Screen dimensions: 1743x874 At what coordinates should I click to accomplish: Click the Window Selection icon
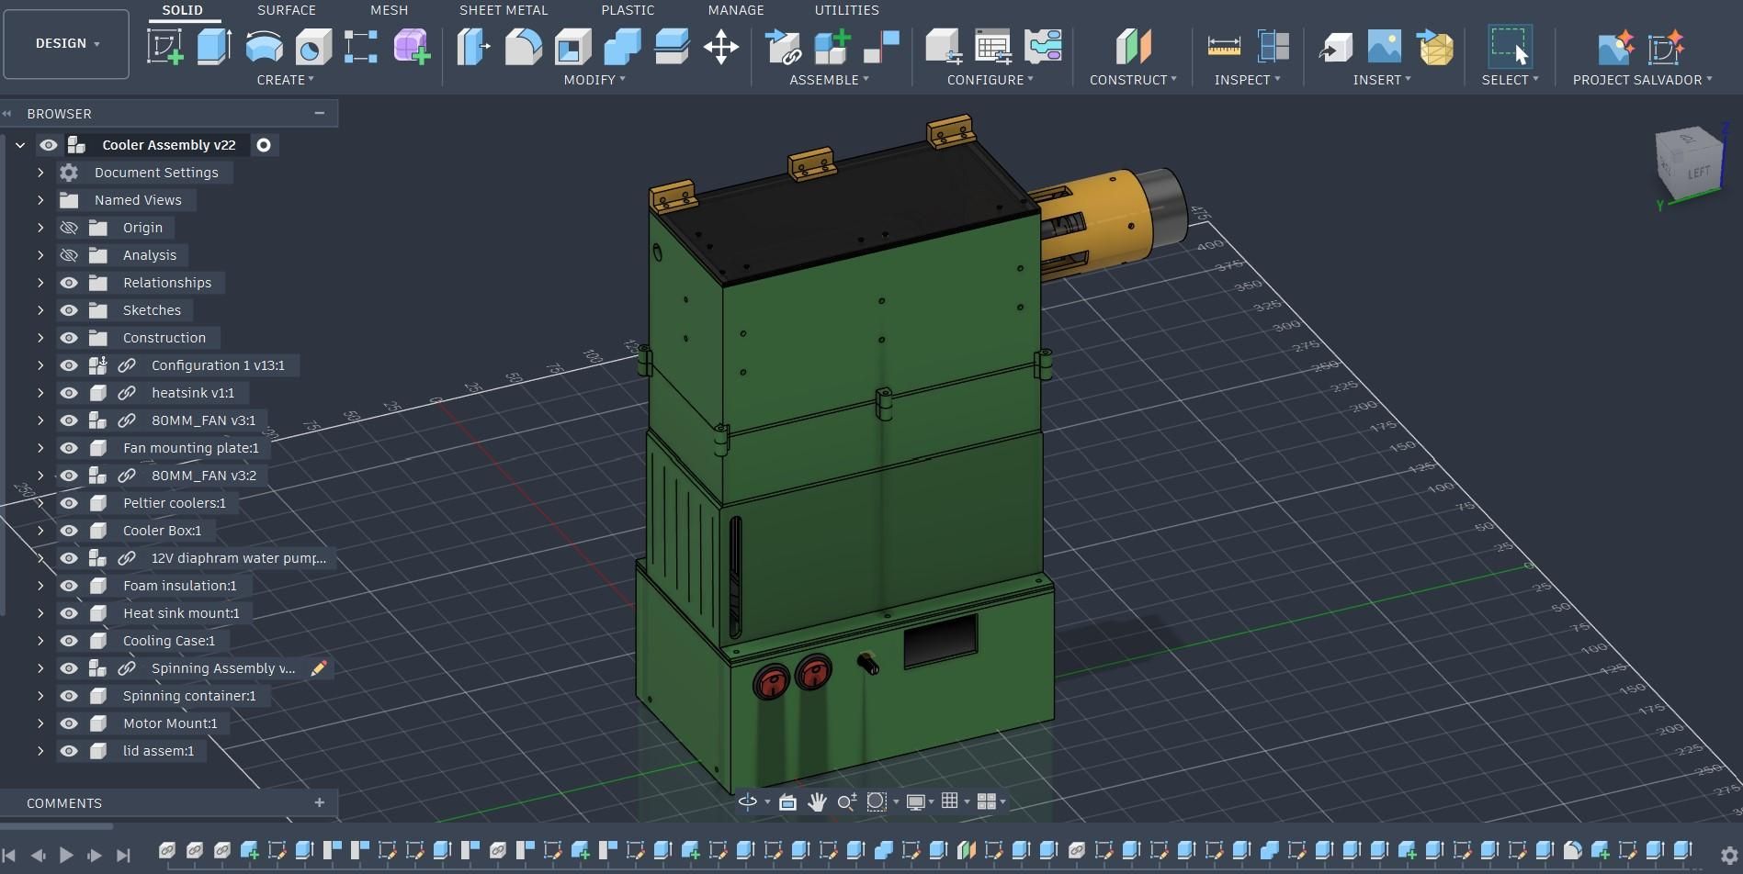pos(1510,46)
